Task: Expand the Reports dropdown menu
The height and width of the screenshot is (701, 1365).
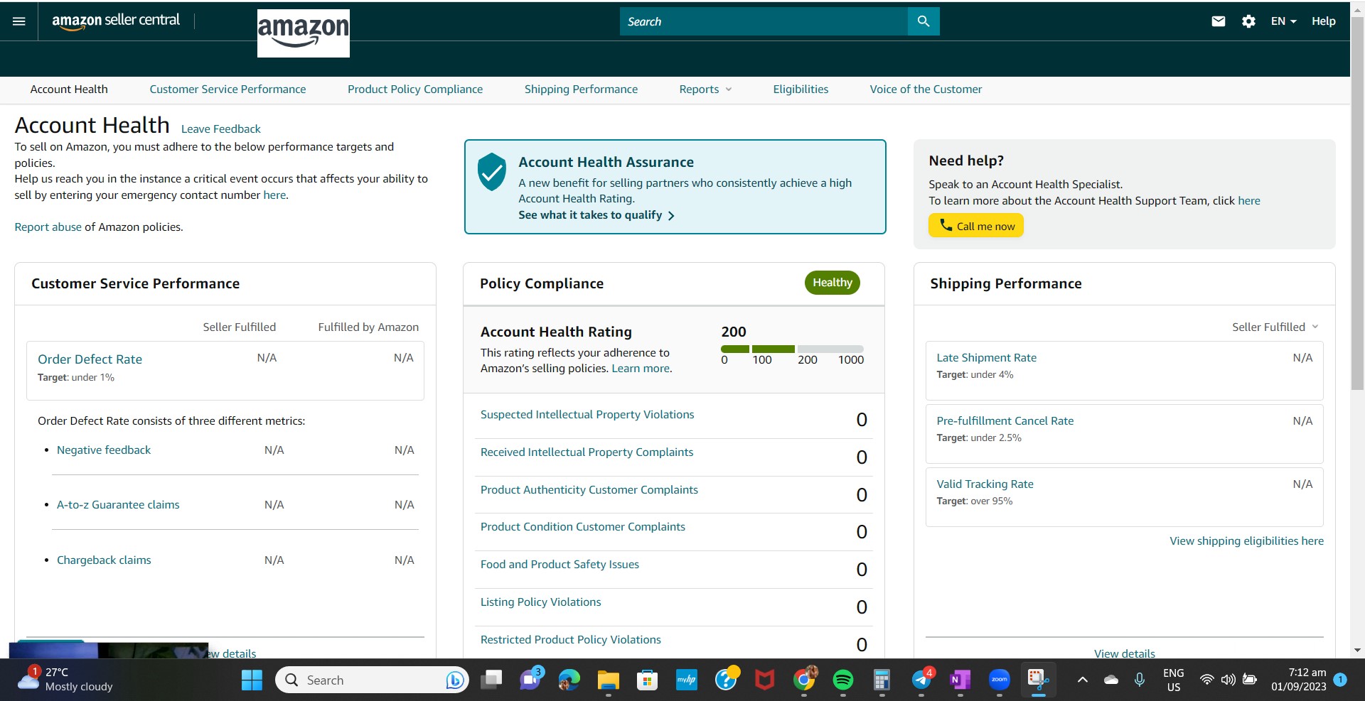Action: tap(705, 89)
